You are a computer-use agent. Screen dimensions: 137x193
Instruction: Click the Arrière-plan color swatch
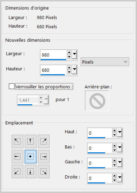[97, 101]
